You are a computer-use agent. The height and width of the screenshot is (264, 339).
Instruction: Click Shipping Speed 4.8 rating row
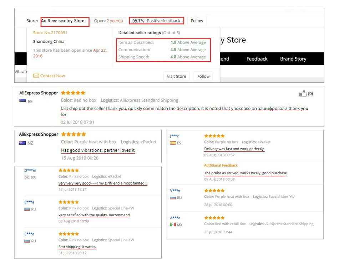coord(162,57)
